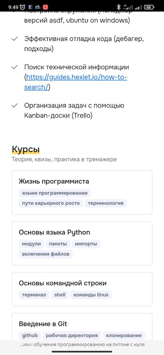Tap the sigma app notification icon

tap(30, 7)
